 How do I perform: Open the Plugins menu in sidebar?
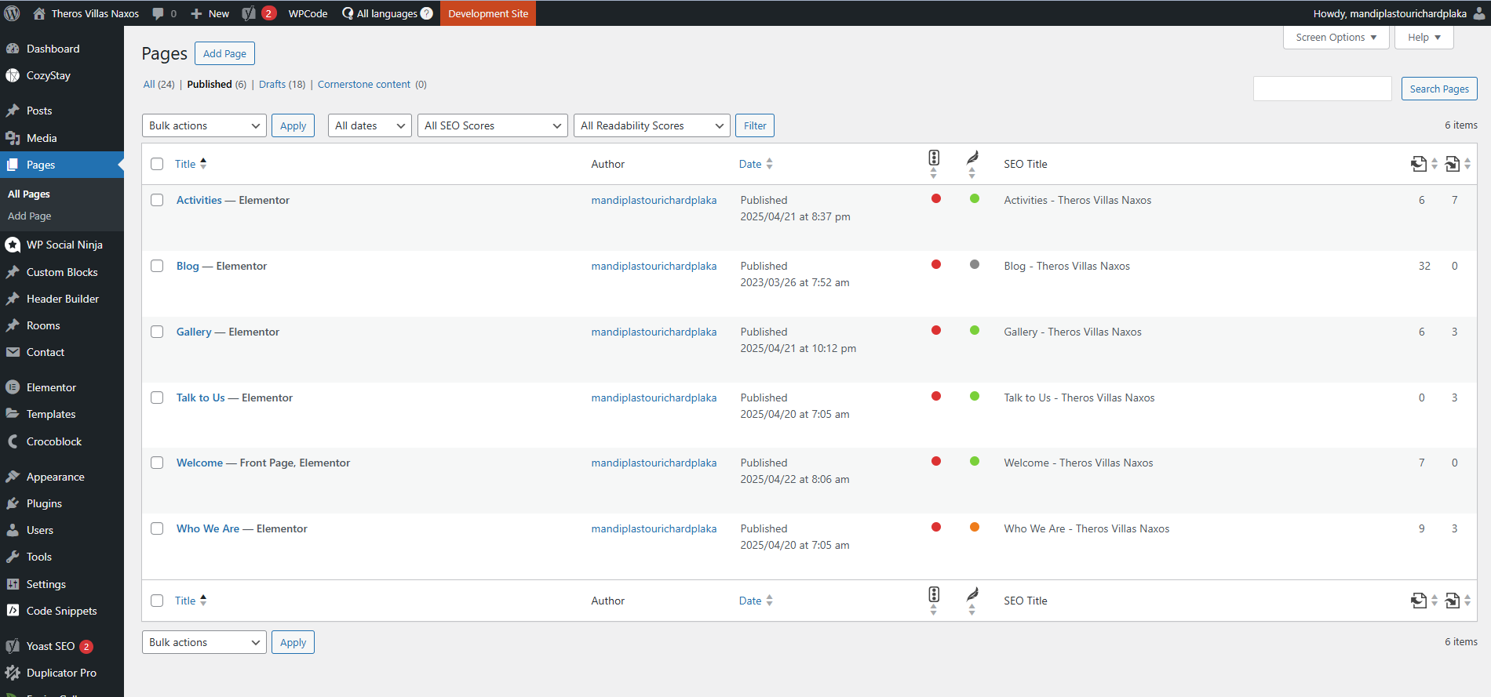pos(44,503)
